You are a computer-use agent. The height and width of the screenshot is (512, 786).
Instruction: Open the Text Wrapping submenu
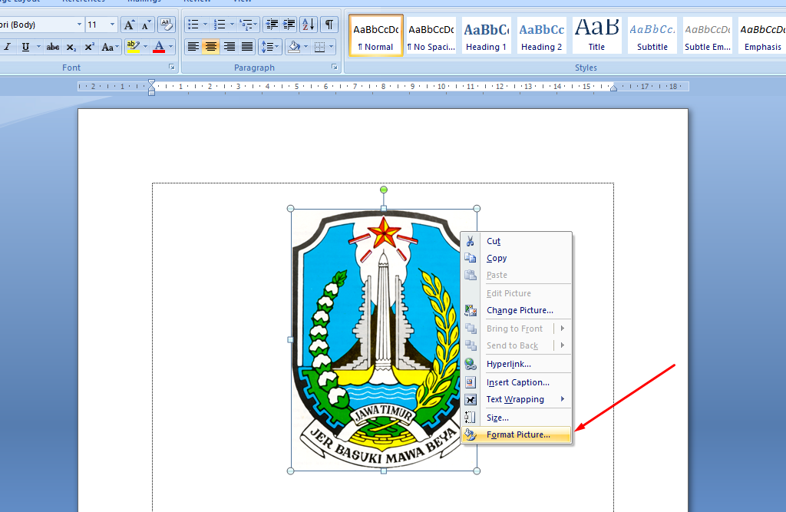[517, 399]
